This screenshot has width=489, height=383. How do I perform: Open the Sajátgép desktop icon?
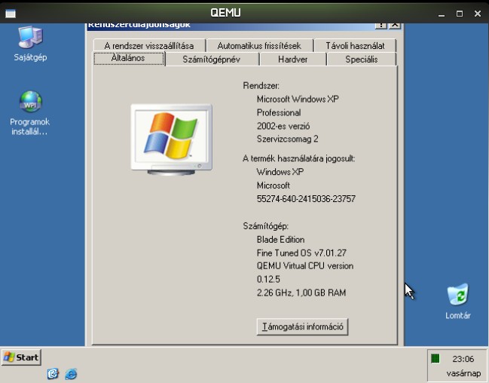tap(30, 44)
